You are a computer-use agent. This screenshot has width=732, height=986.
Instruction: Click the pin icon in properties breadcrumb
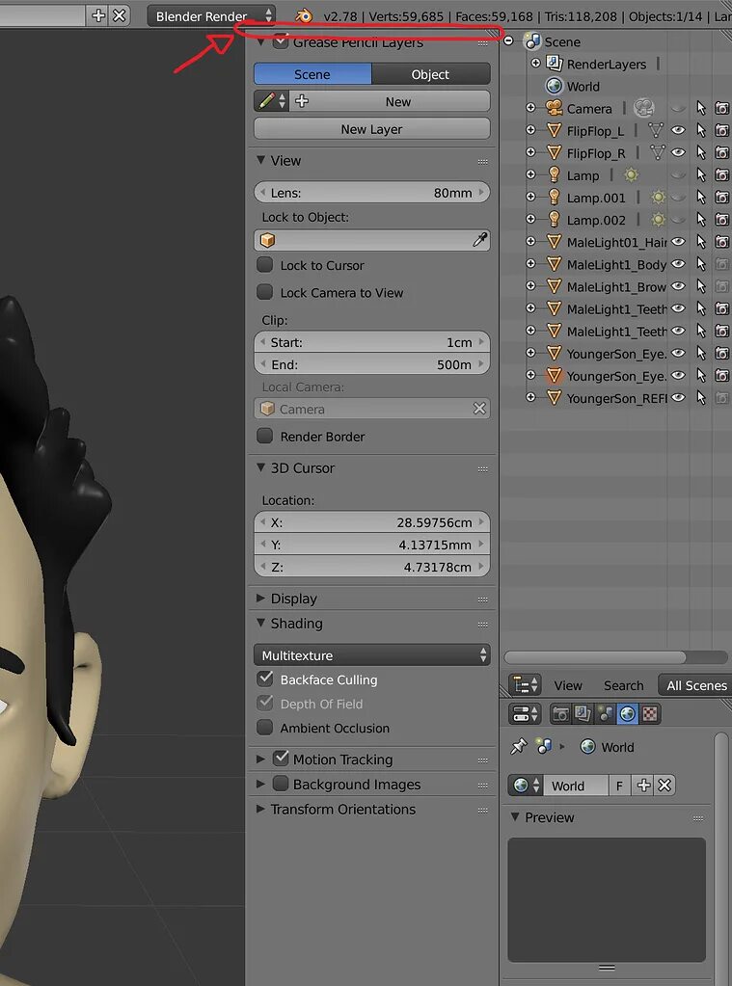(519, 746)
